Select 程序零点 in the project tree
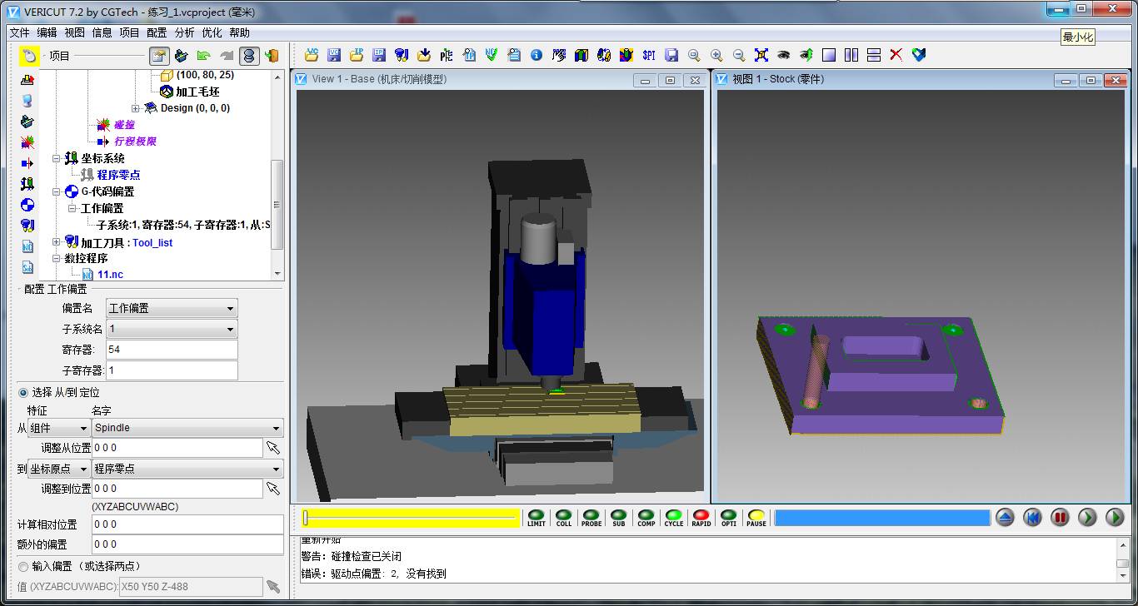Screen dimensions: 1138x606 click(119, 175)
